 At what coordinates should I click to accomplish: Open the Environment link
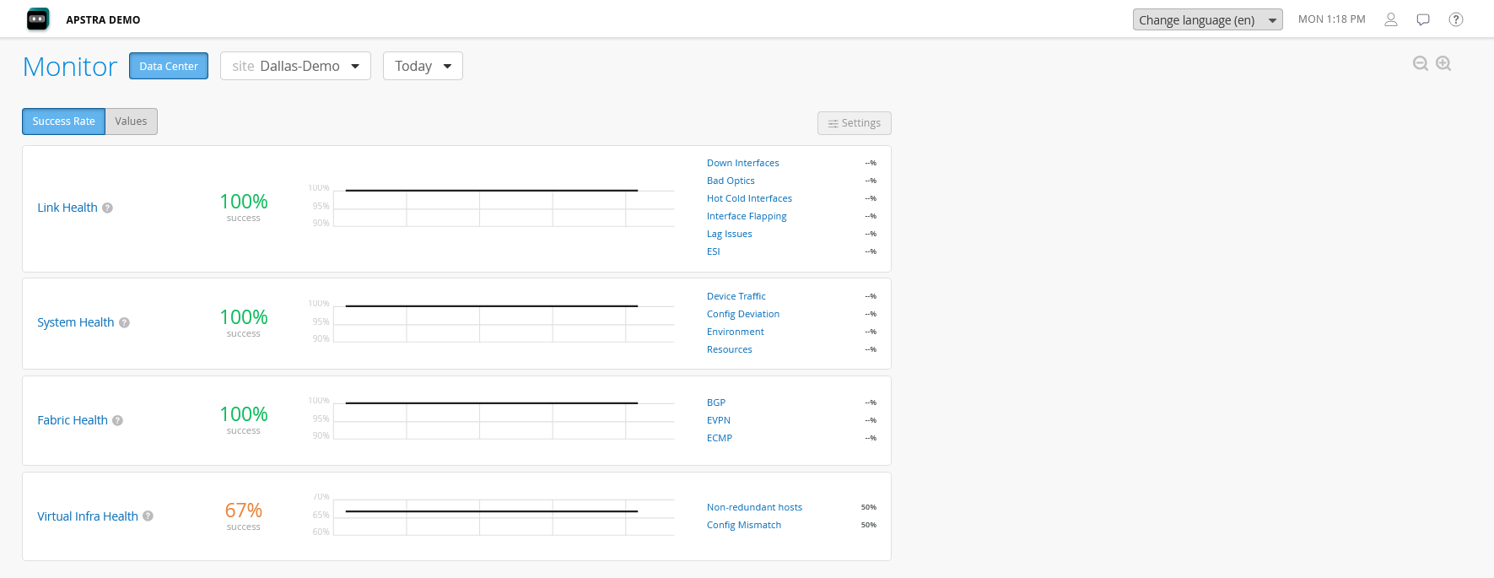pos(736,332)
